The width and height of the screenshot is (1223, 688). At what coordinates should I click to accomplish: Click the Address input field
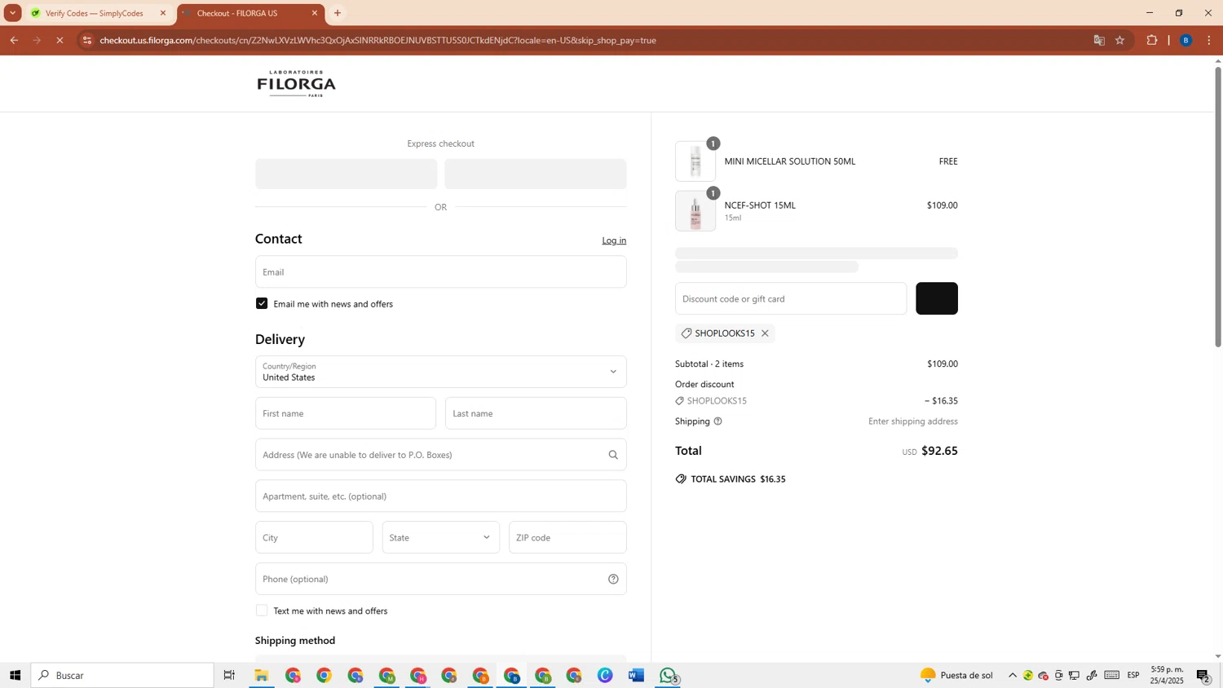441,455
